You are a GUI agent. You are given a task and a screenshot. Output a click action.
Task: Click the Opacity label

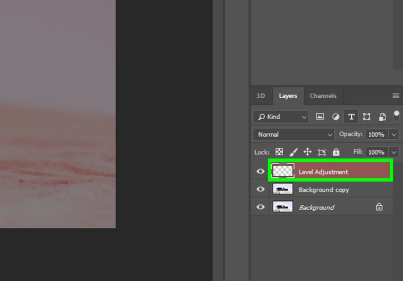351,134
